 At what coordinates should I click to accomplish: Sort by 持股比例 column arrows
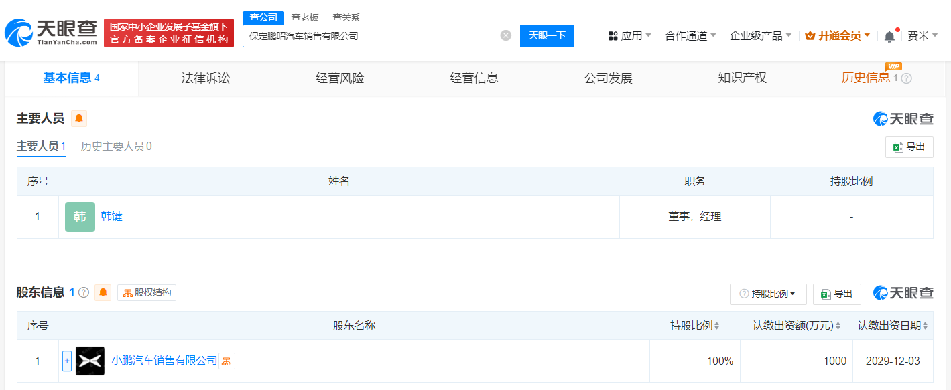coord(717,326)
